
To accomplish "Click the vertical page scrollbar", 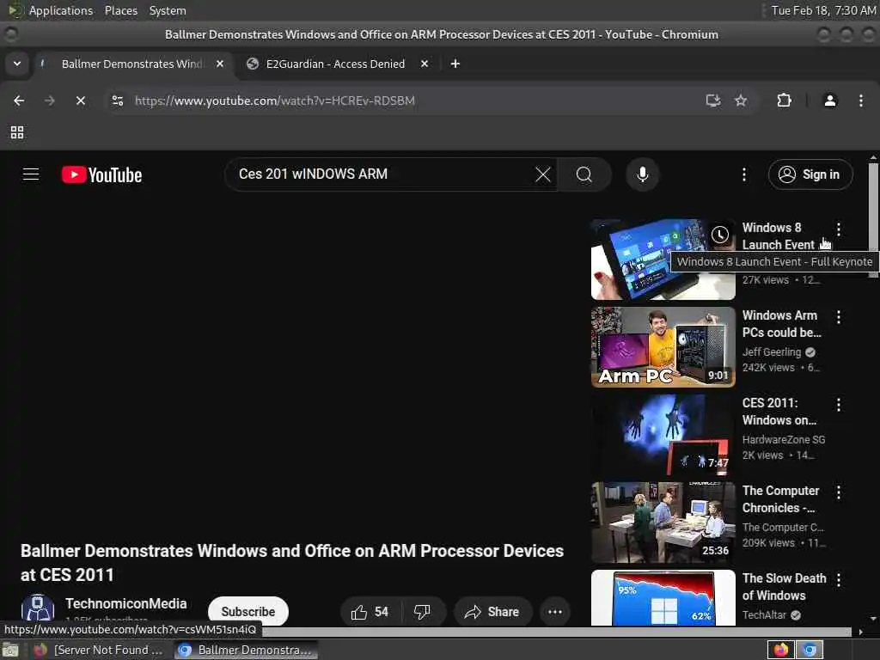I will coord(873,219).
